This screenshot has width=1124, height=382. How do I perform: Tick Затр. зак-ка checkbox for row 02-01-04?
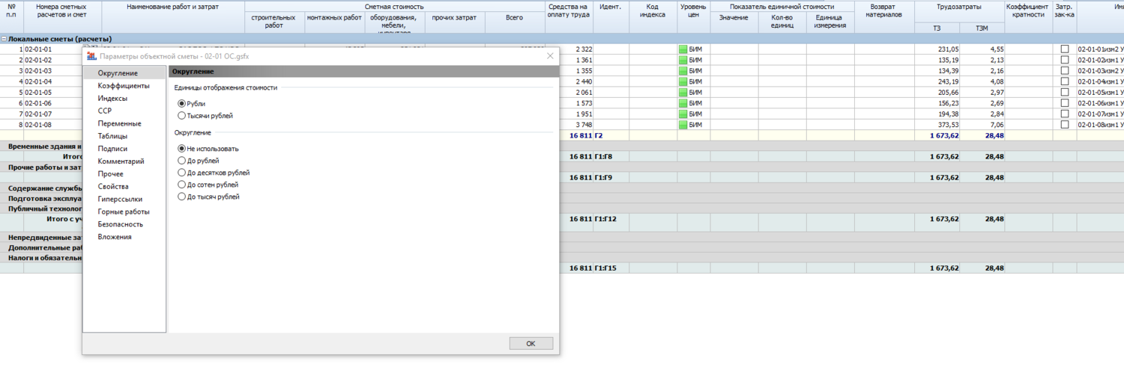tap(1065, 81)
